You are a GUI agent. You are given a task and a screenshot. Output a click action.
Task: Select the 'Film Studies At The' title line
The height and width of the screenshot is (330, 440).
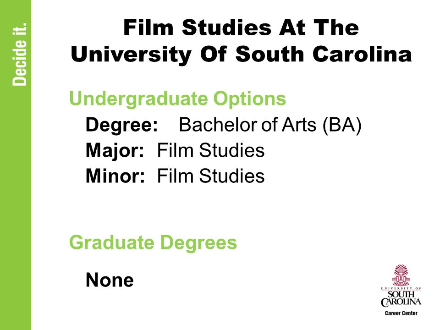241,27
